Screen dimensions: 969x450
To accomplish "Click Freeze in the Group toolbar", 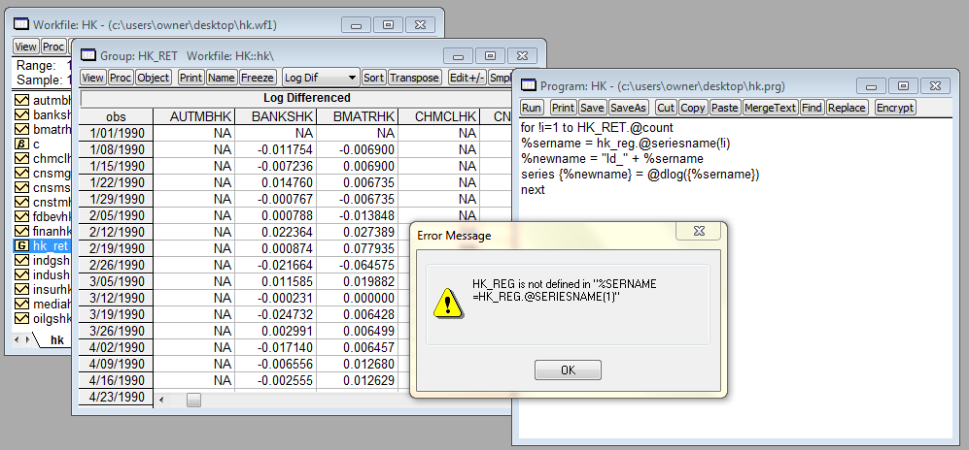I will [257, 78].
